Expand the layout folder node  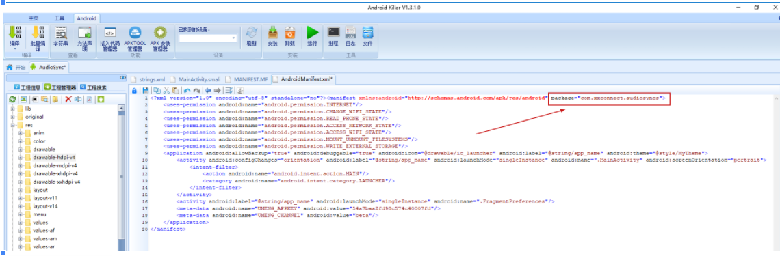(x=20, y=190)
